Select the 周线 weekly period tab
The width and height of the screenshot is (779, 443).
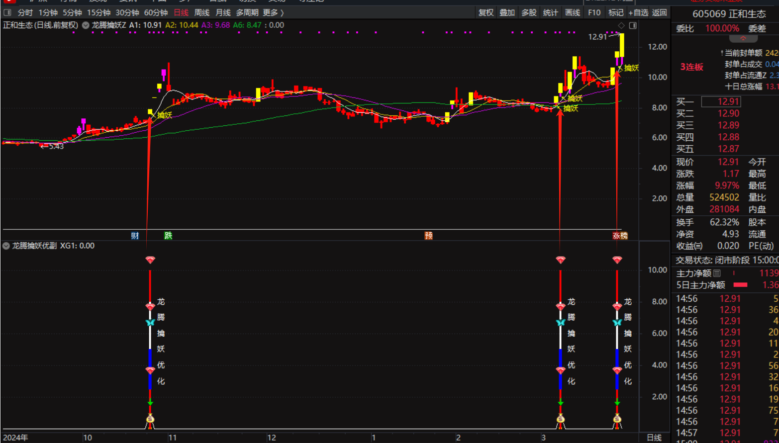[x=201, y=12]
